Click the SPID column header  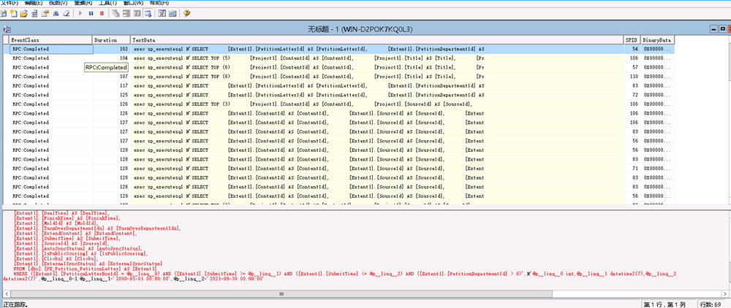632,39
